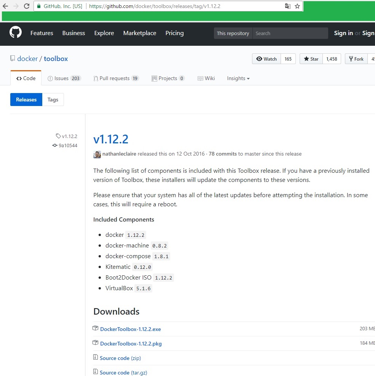This screenshot has height=376, width=375.
Task: Click the Watch button
Action: 266,59
